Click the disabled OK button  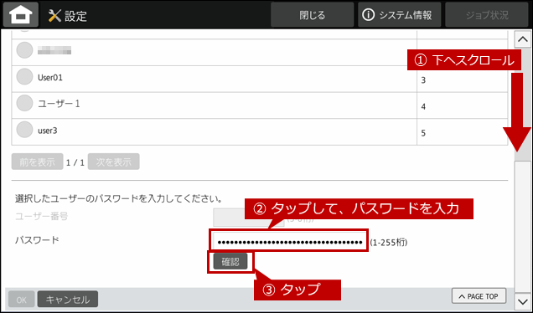[x=22, y=300]
